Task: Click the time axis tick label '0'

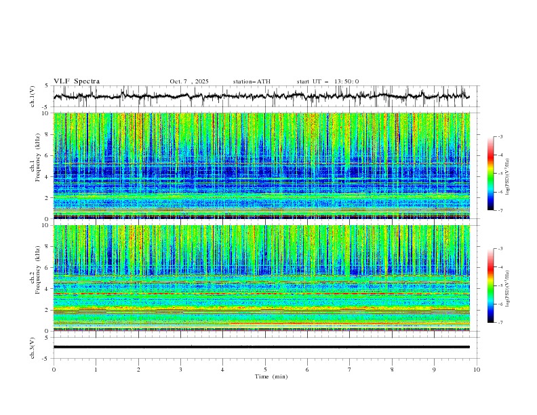Action: (54, 370)
